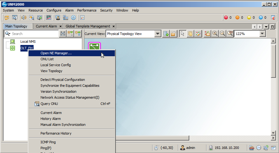This screenshot has width=279, height=153.
Task: Collapse all tree nodes icon
Action: (x=78, y=34)
